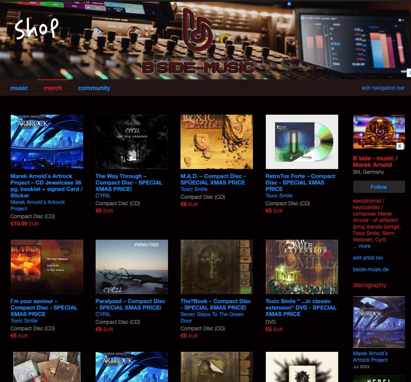Open the Marek Arnold's Artrock Project CD cover image
This screenshot has width=411, height=382.
coord(47,142)
